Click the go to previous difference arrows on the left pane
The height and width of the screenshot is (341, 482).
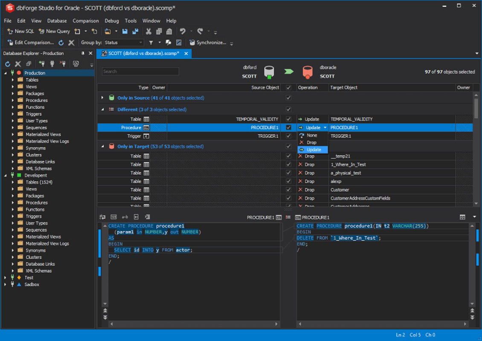pos(105,311)
